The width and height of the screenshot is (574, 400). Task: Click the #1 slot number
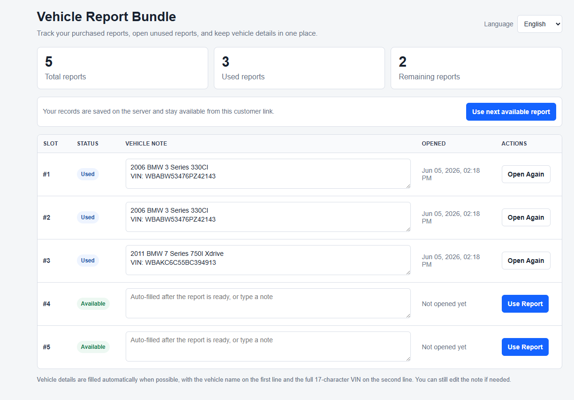(46, 174)
